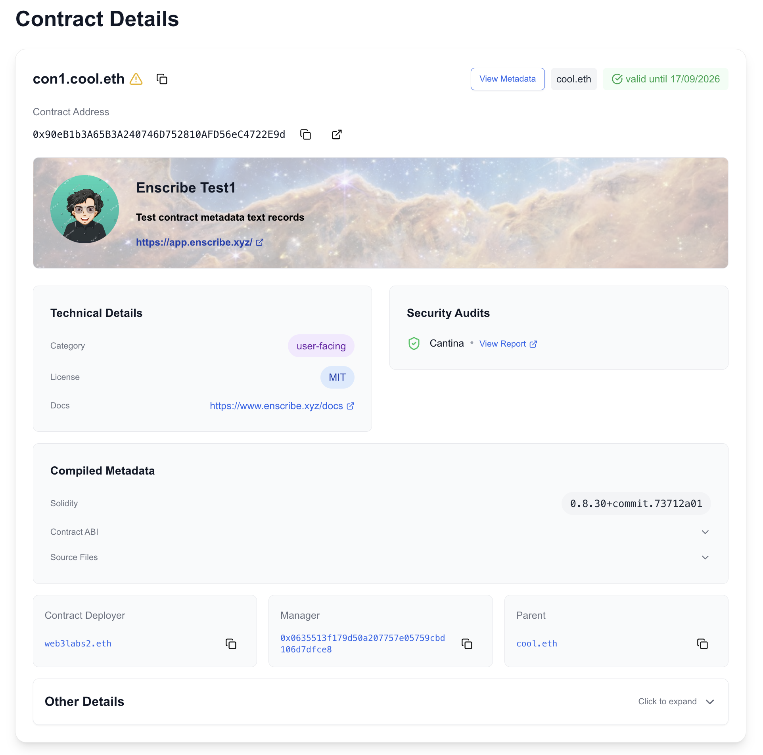
Task: Copy the Manager address
Action: tap(467, 644)
